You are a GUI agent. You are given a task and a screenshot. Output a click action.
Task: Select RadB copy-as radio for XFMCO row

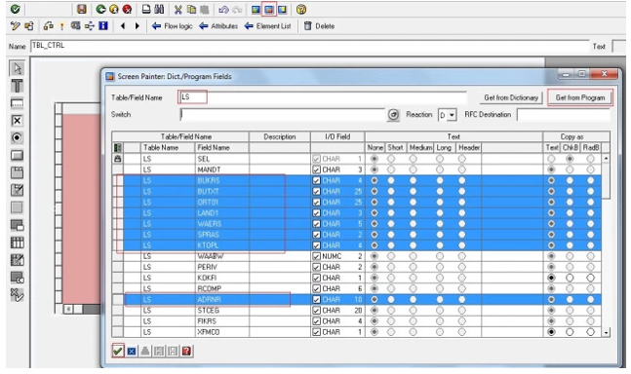click(590, 332)
